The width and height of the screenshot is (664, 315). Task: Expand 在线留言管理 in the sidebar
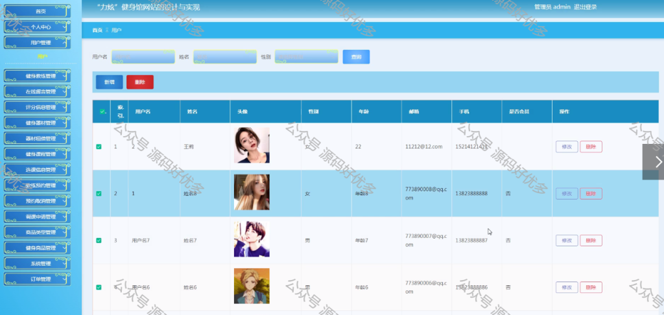click(x=37, y=91)
